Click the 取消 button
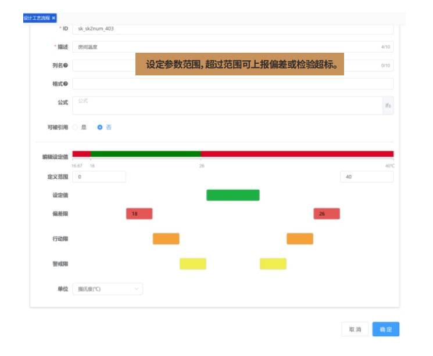 pyautogui.click(x=355, y=329)
